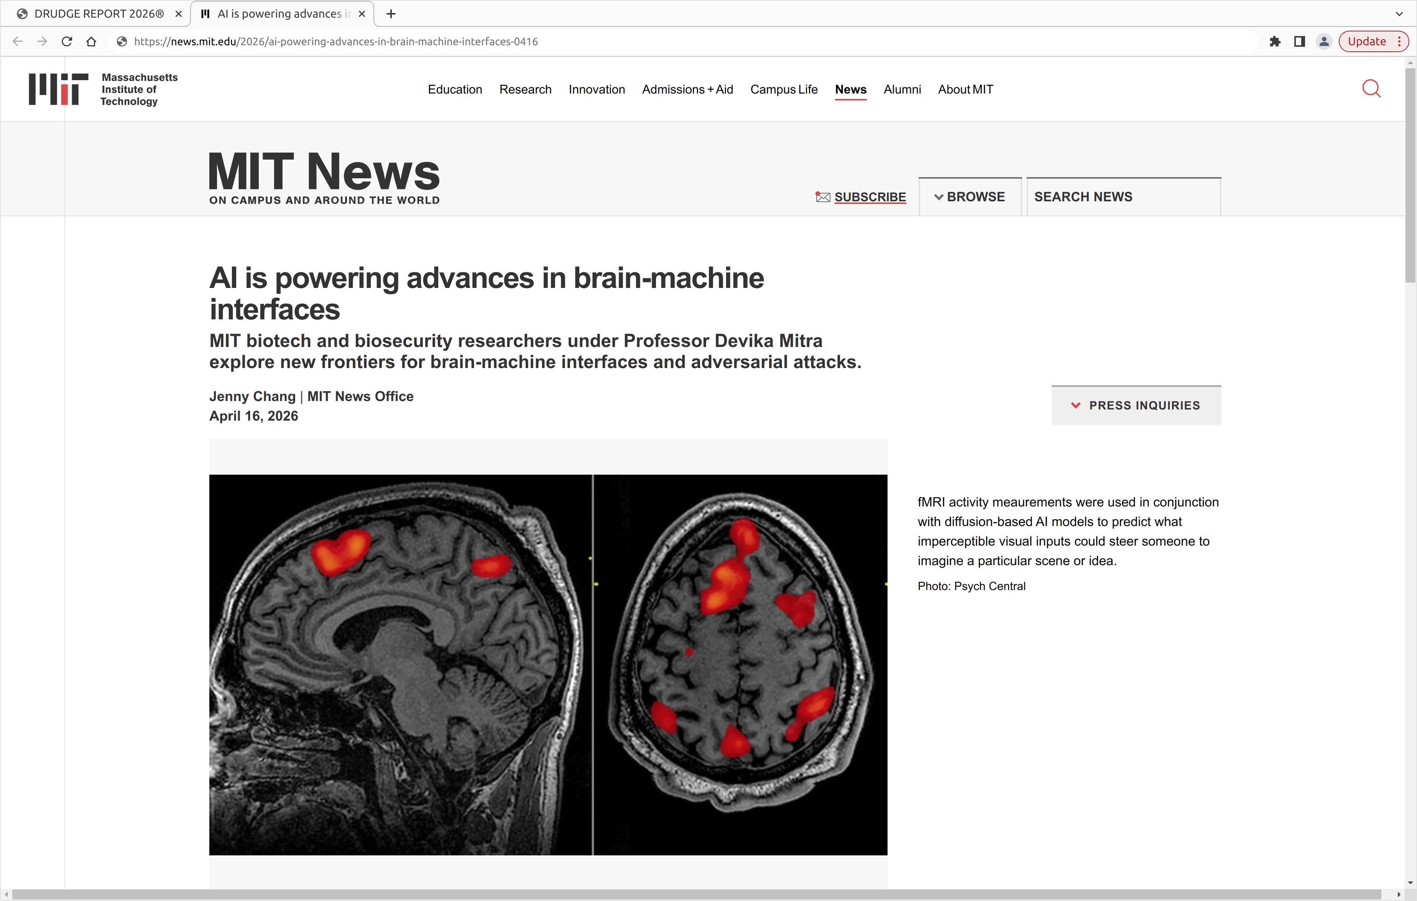Open the profile avatar icon
The height and width of the screenshot is (901, 1417).
point(1323,42)
